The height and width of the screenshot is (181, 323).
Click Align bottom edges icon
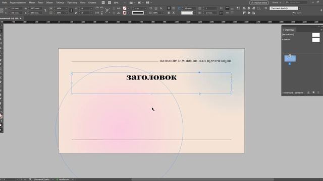[x=254, y=13]
